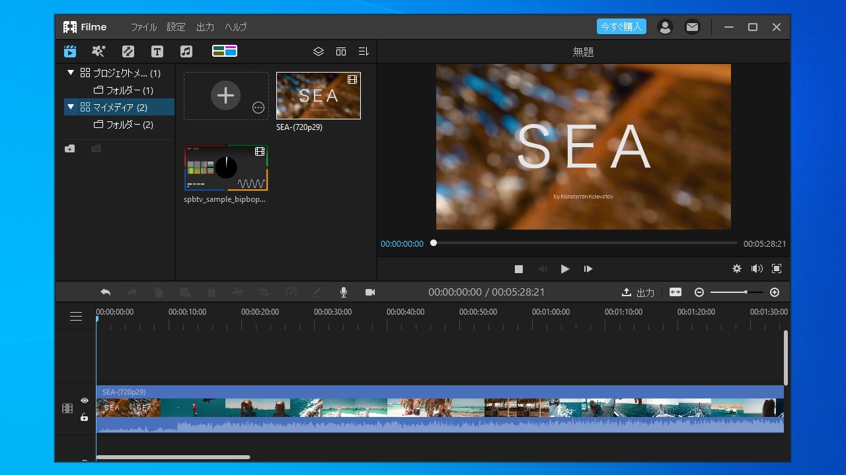Click the film strip video track icon
This screenshot has height=475, width=846.
[67, 408]
